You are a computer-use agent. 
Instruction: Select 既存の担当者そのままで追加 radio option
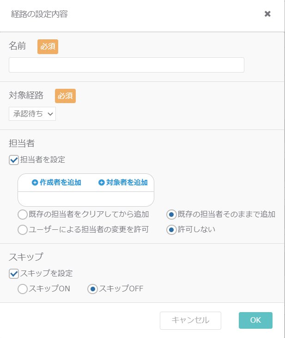click(171, 215)
